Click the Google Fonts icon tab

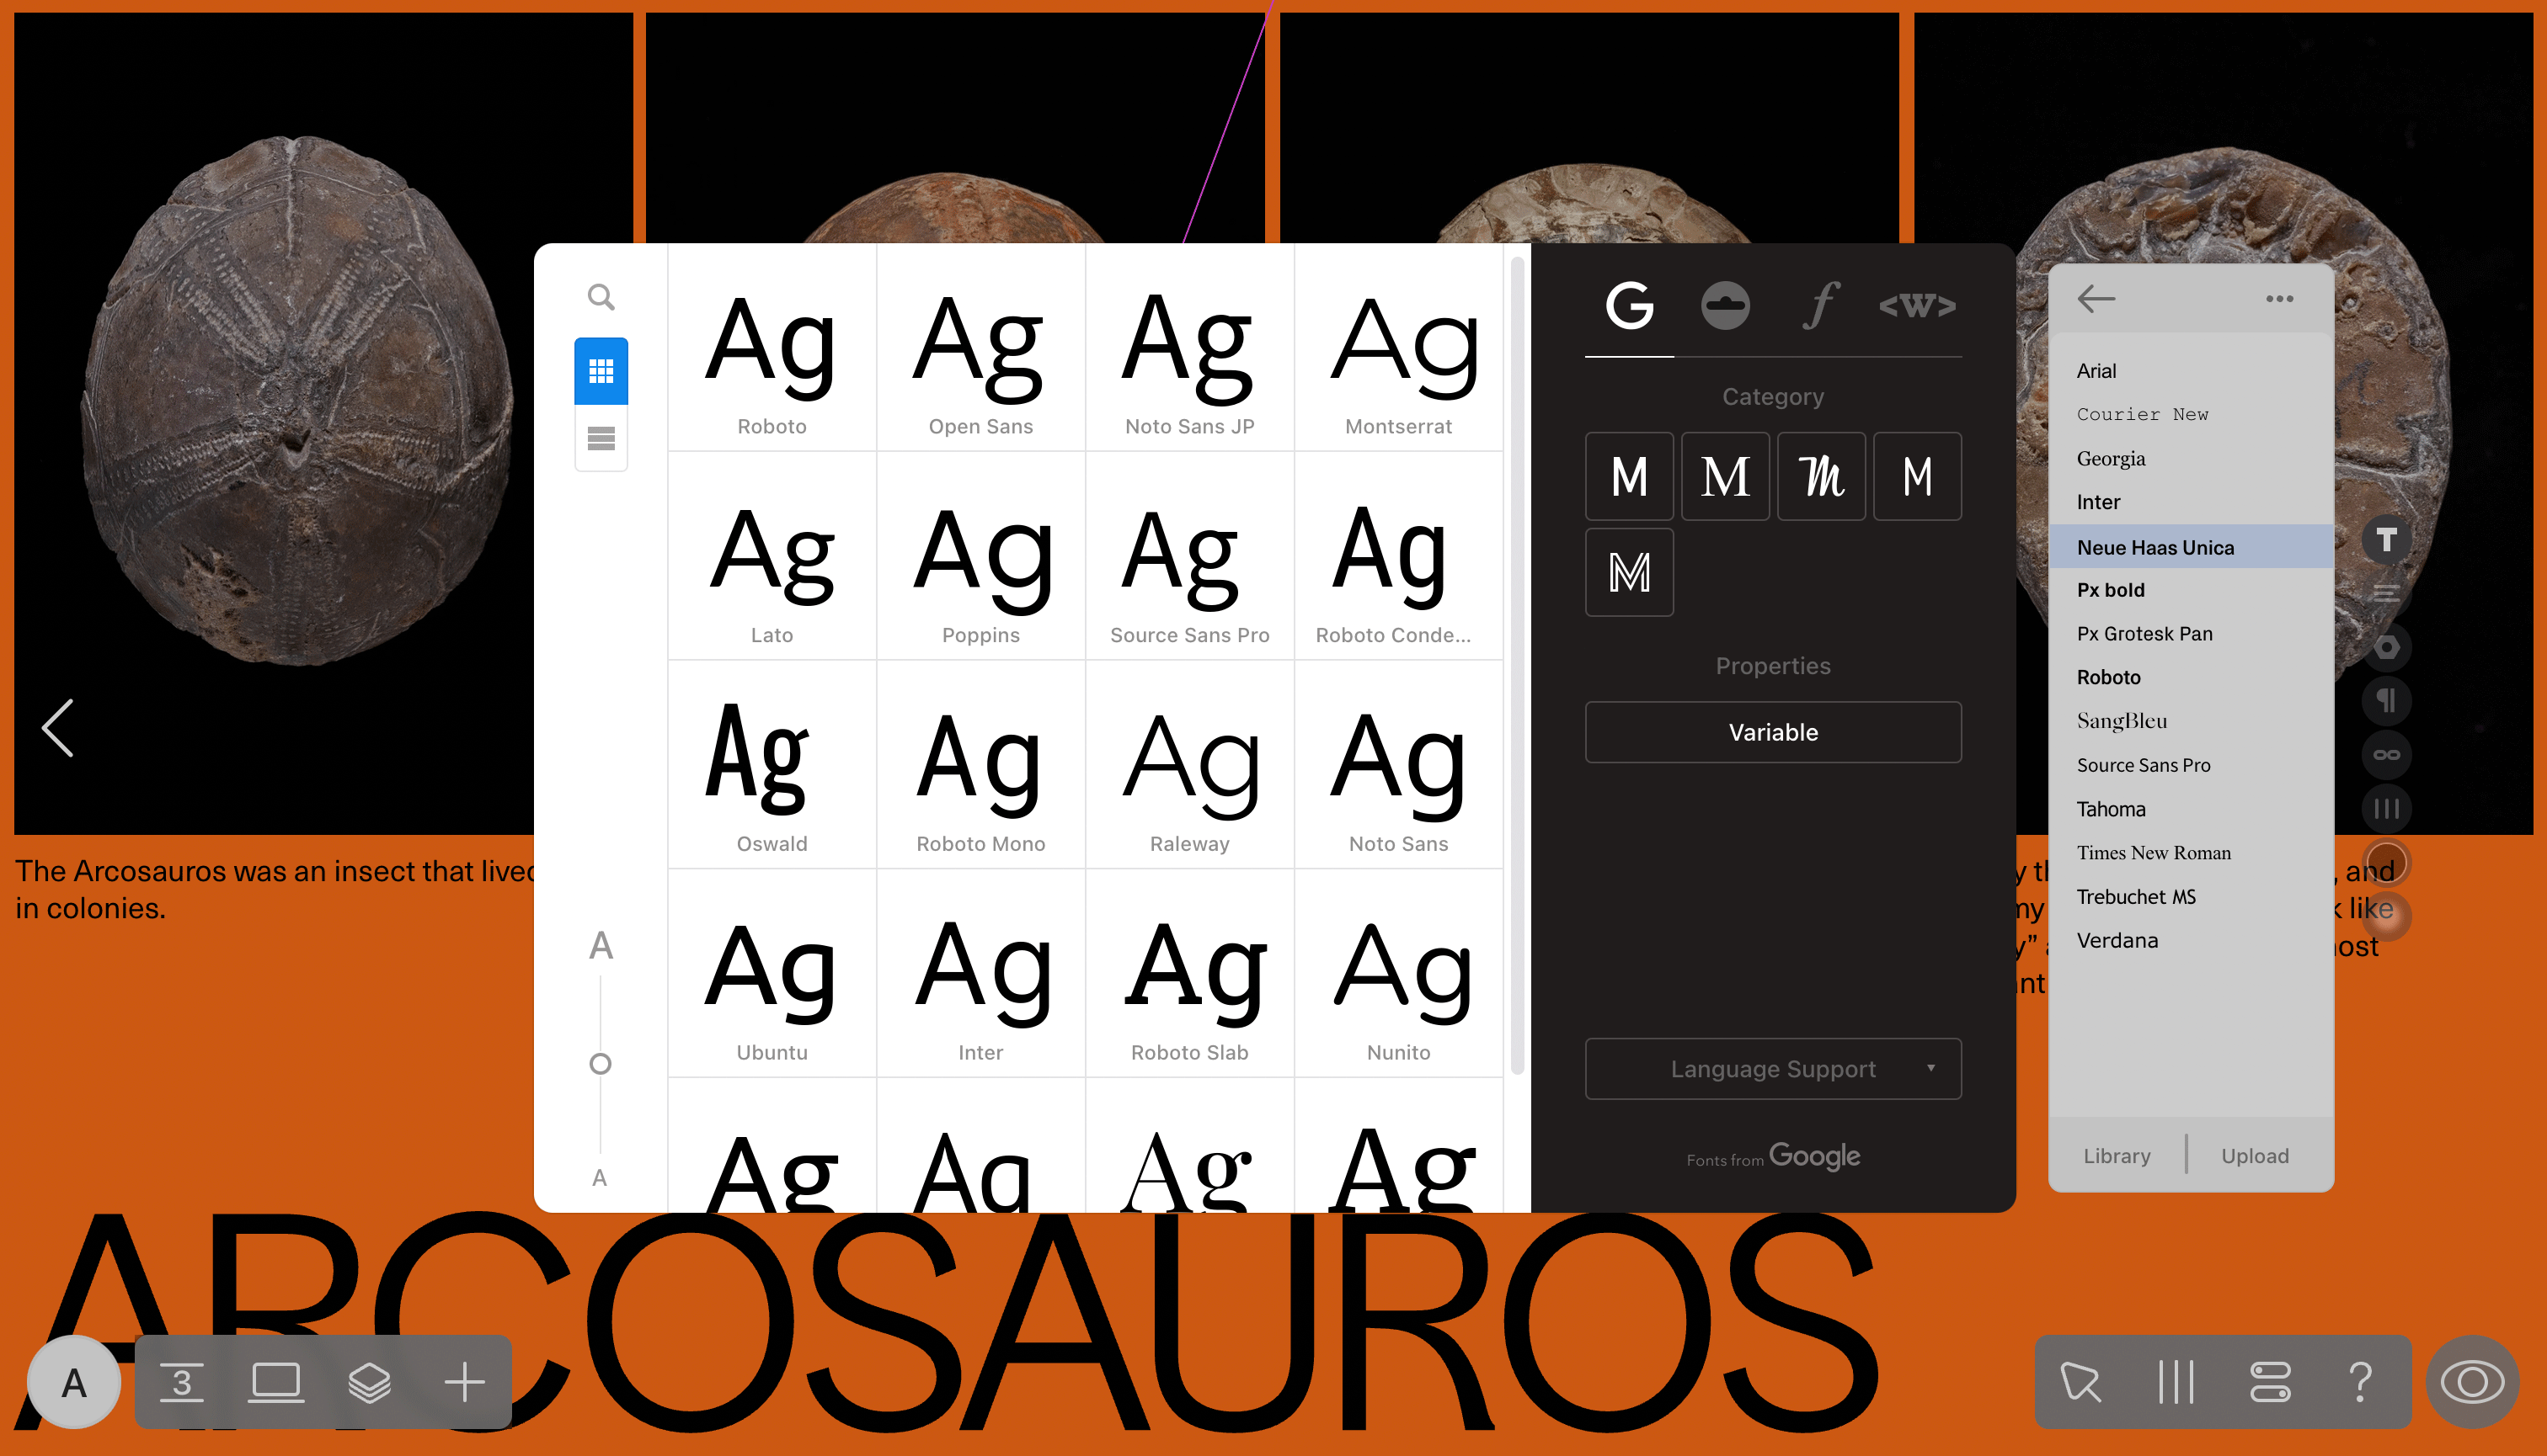tap(1629, 306)
